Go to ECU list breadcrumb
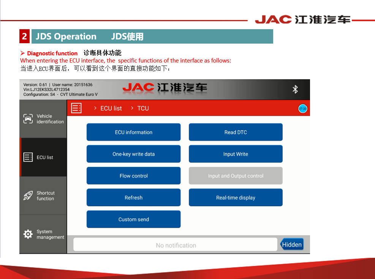This screenshot has height=279, width=375. click(x=111, y=108)
